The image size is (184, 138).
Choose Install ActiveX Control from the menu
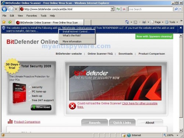[77, 32]
